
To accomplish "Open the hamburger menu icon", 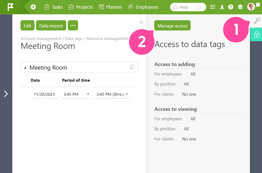I will click(x=213, y=7).
